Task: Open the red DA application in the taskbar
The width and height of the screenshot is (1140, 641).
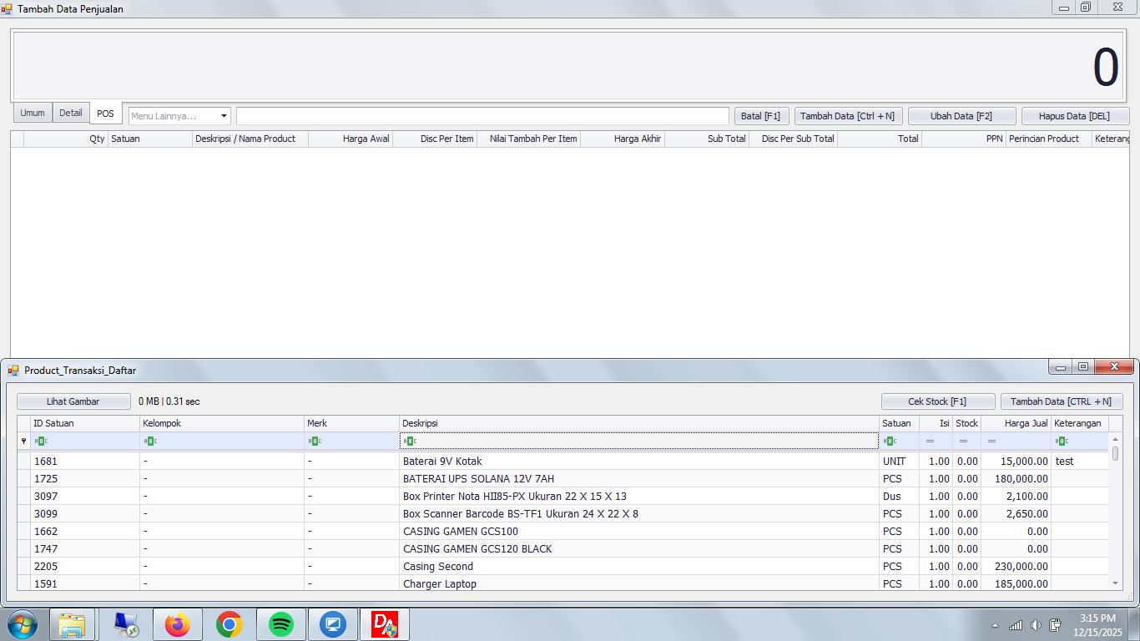Action: click(x=386, y=623)
